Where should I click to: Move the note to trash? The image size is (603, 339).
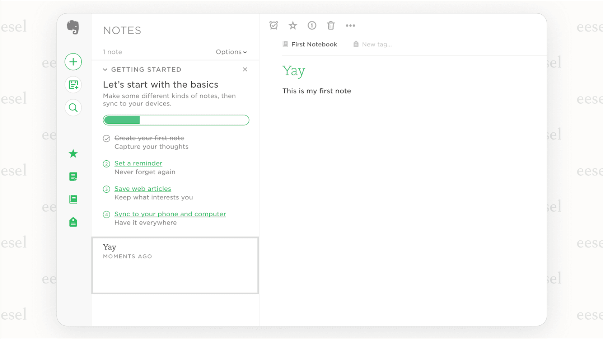331,25
